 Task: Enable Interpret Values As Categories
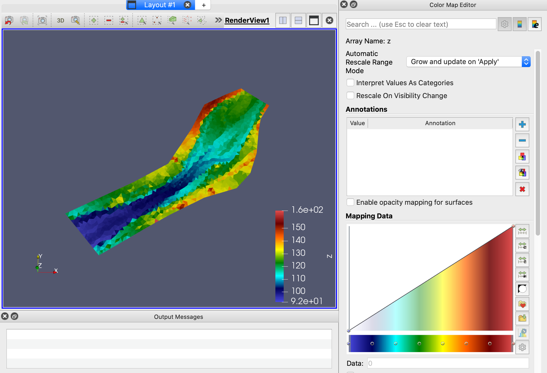pyautogui.click(x=350, y=83)
